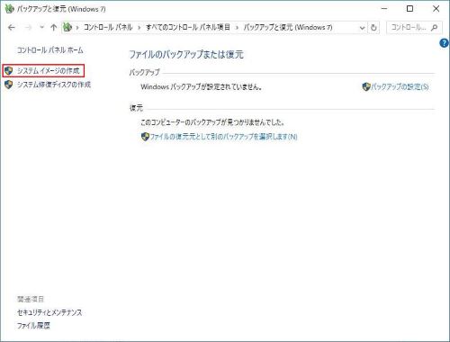The height and width of the screenshot is (342, 450).
Task: Click shield icon beside システム イメージの作成
Action: pos(9,71)
